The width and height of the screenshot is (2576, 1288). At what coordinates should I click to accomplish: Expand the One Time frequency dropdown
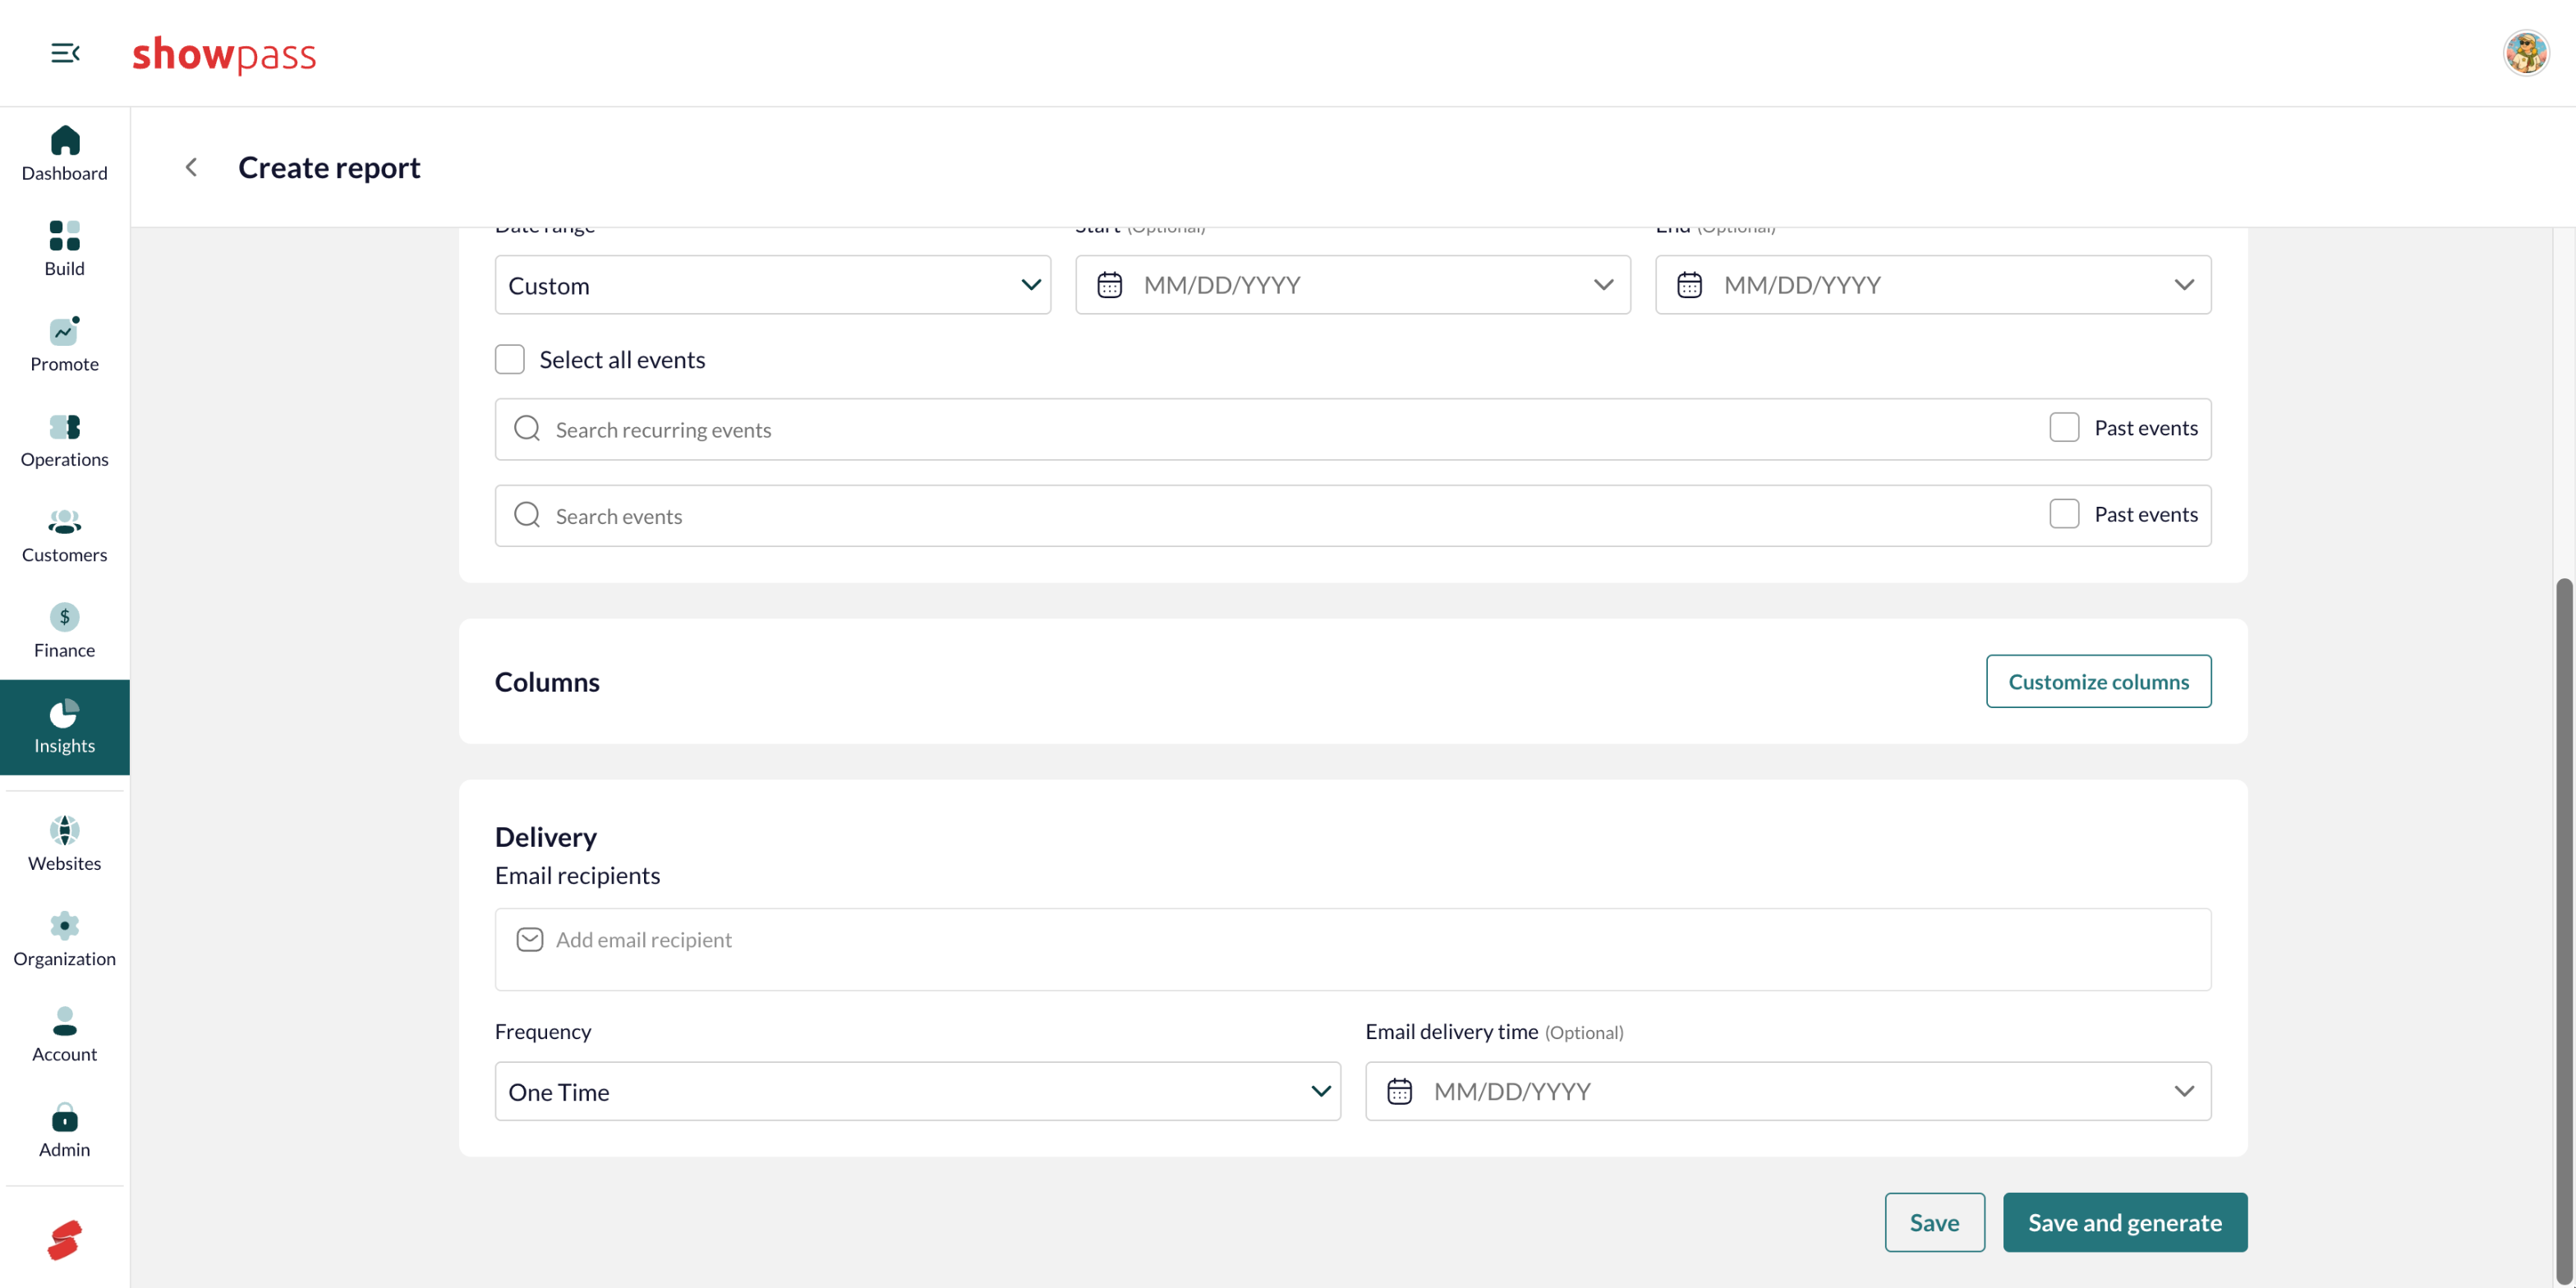(917, 1091)
